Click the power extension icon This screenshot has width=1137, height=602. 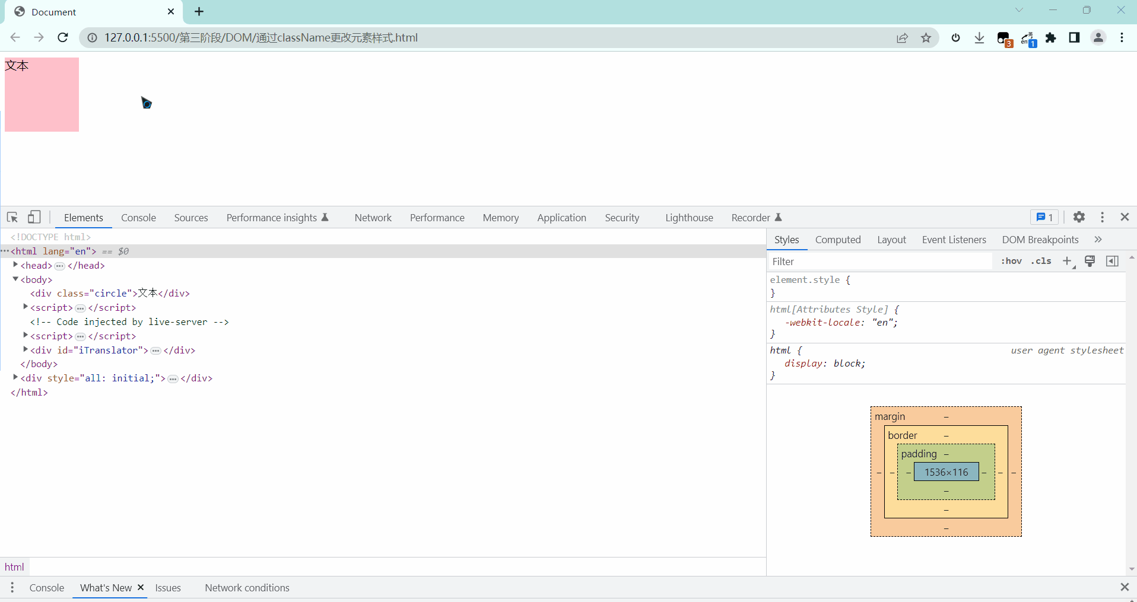pos(955,38)
